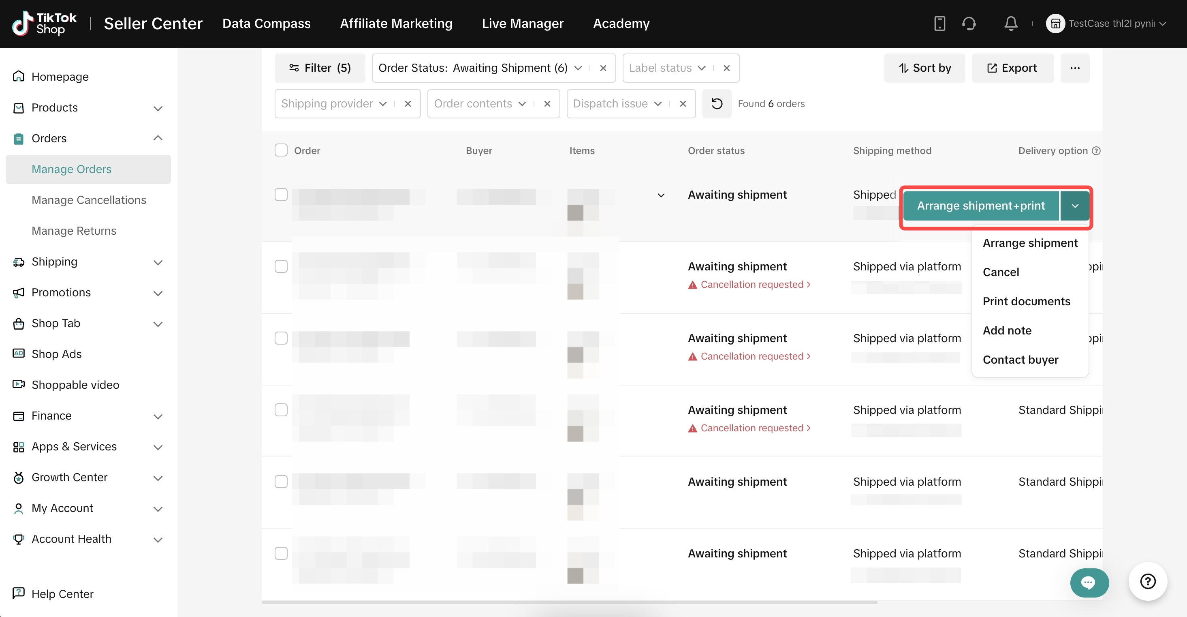This screenshot has width=1187, height=617.
Task: Select the last order row checkbox
Action: [x=281, y=553]
